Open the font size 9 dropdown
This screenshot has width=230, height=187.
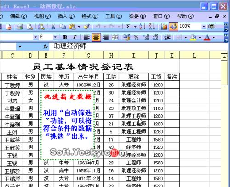point(55,37)
